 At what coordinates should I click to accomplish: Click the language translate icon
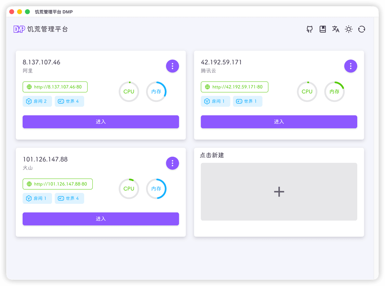click(x=335, y=29)
